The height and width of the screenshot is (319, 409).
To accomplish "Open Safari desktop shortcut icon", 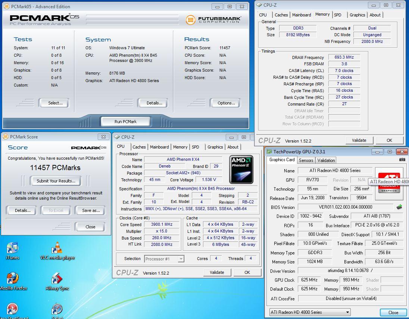I will click(57, 310).
